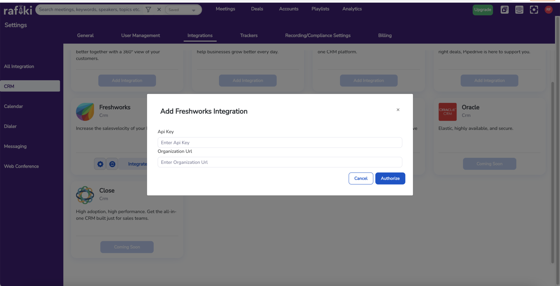
Task: Click Freshworks sync icon
Action: tap(112, 164)
